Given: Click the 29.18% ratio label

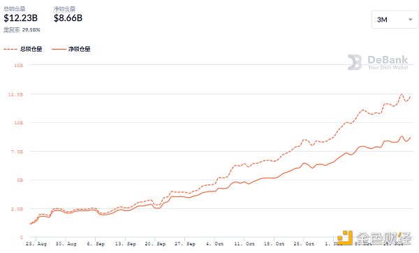Looking at the screenshot, I should pos(31,29).
